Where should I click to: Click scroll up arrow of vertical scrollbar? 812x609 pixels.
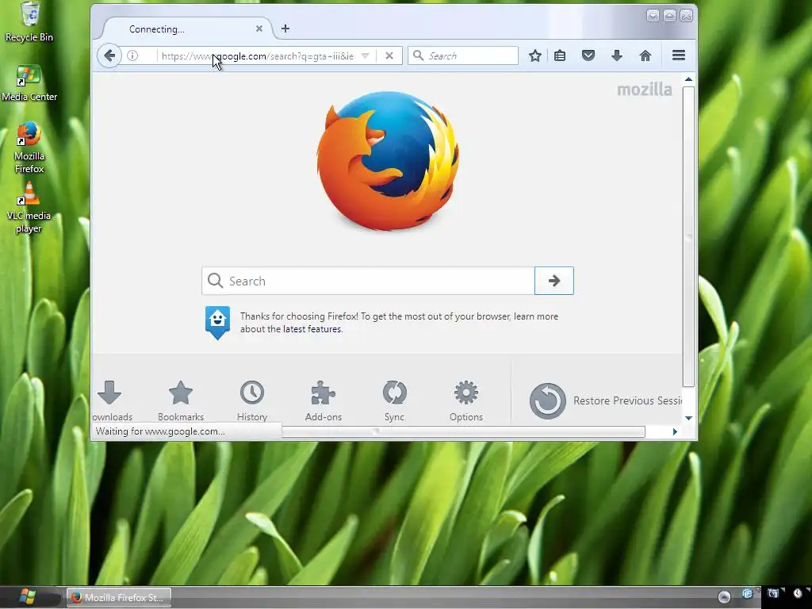click(688, 79)
